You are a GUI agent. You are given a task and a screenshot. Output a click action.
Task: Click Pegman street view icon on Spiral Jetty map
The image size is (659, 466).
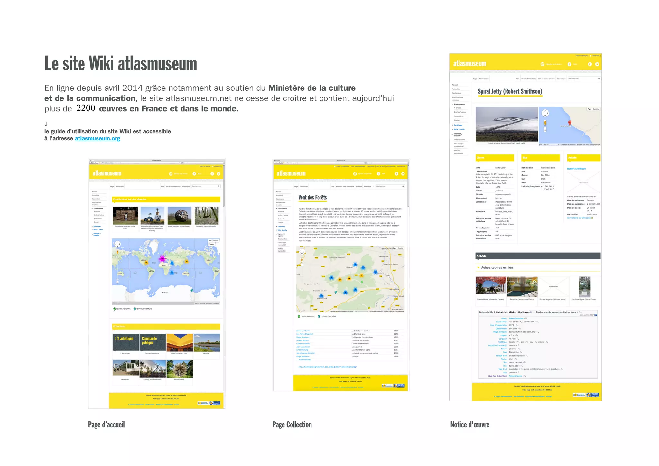click(x=545, y=123)
